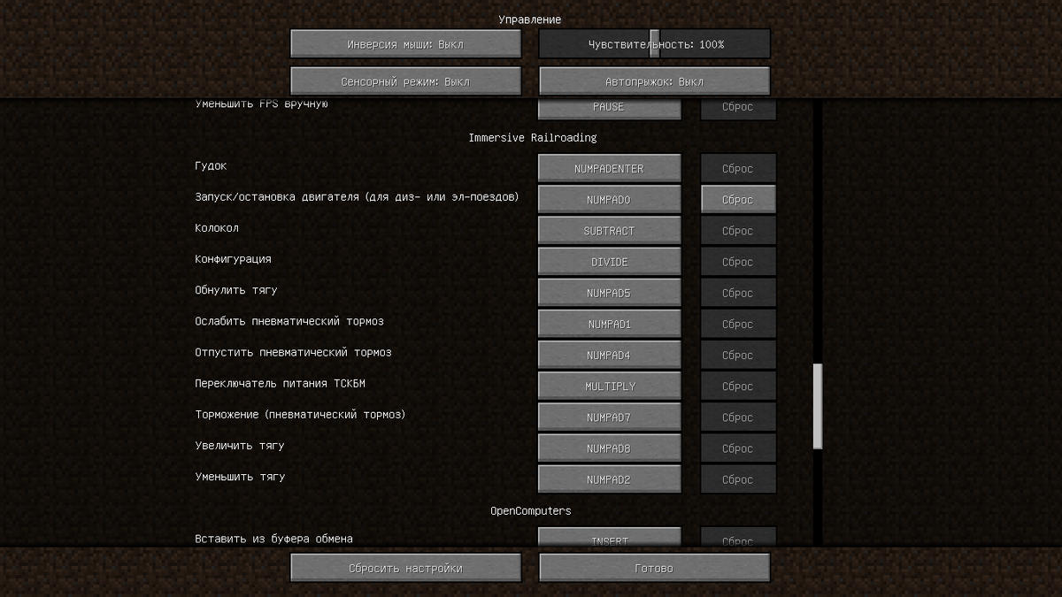Rebind Конфигурация key DIVIDE

tap(609, 261)
